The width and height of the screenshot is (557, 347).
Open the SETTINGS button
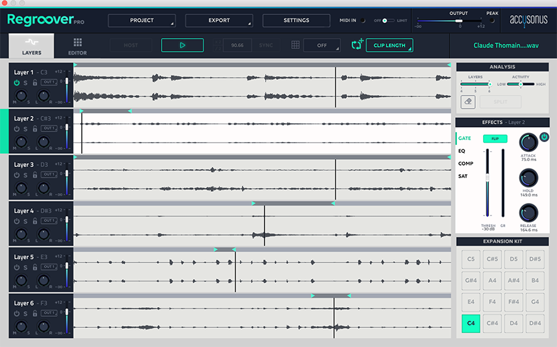pos(296,20)
